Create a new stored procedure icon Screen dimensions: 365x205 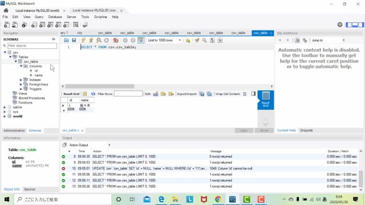pos(58,24)
